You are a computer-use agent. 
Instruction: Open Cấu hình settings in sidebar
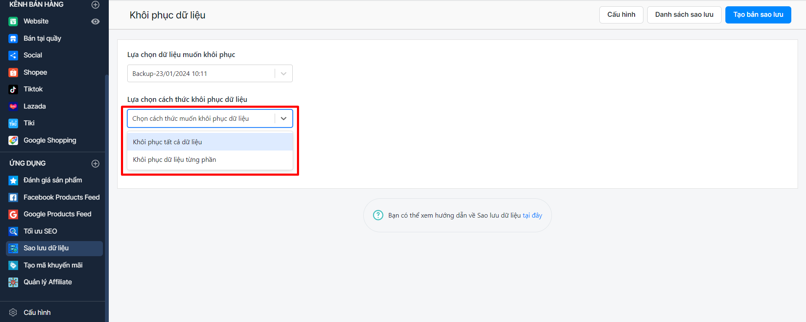pyautogui.click(x=37, y=312)
